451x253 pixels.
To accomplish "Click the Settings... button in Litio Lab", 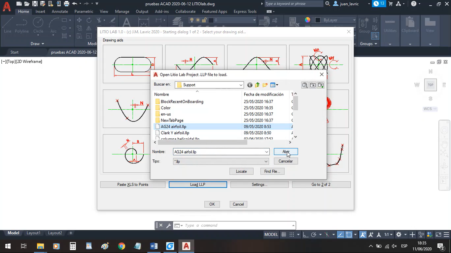I will point(260,184).
